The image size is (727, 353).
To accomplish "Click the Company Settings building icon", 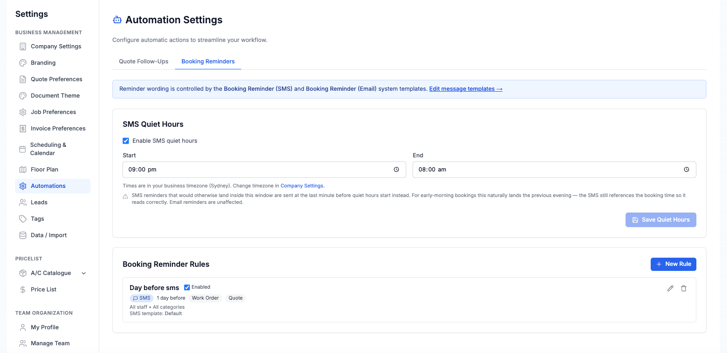I will pos(23,47).
